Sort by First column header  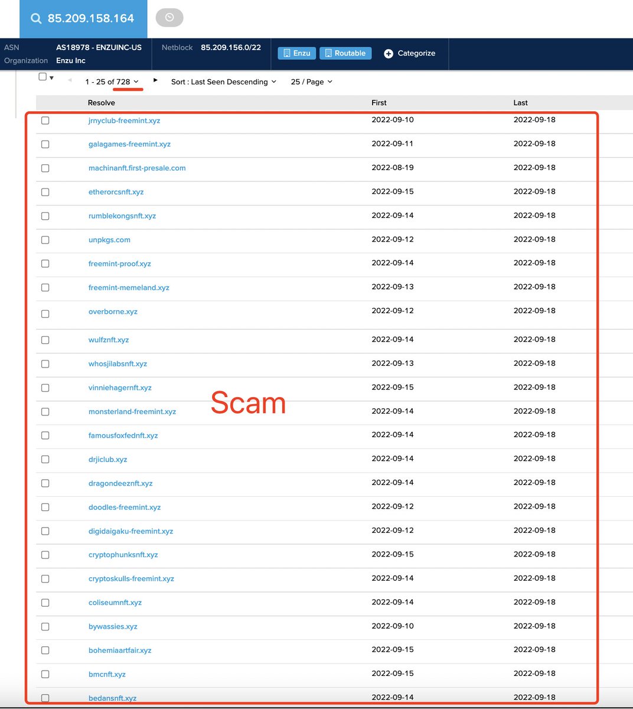pos(379,103)
